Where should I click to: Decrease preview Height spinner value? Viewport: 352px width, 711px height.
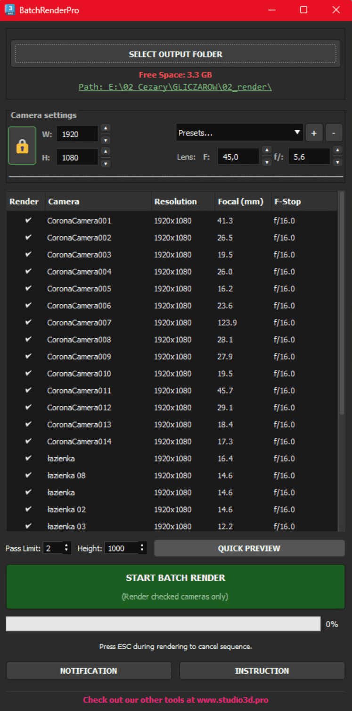coord(142,551)
